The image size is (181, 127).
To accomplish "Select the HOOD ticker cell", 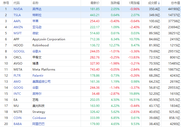I will [18, 45].
